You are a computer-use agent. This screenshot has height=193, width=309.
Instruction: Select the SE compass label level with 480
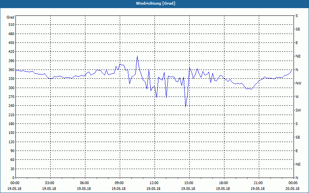pos(298,29)
